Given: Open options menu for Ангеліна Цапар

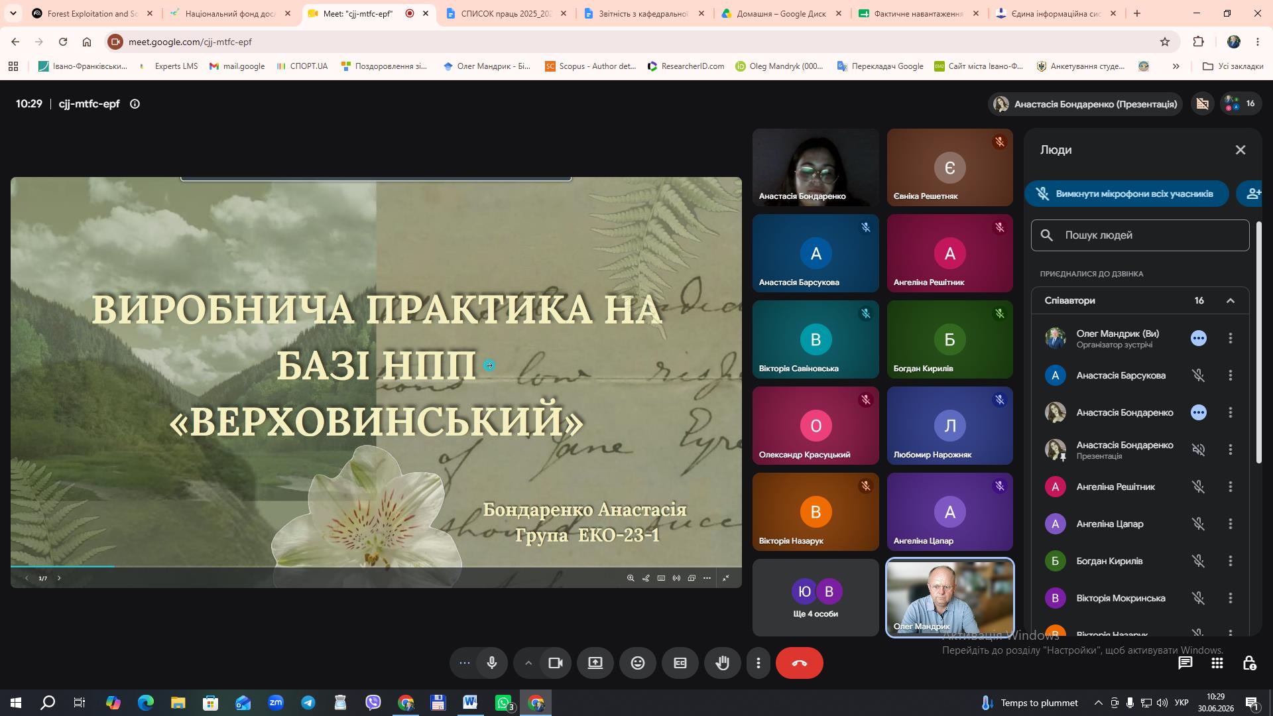Looking at the screenshot, I should 1231,524.
